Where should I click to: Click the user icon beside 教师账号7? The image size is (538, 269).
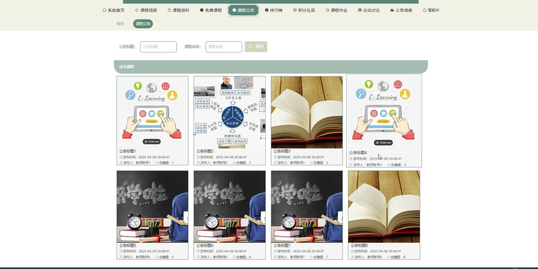pos(276,257)
